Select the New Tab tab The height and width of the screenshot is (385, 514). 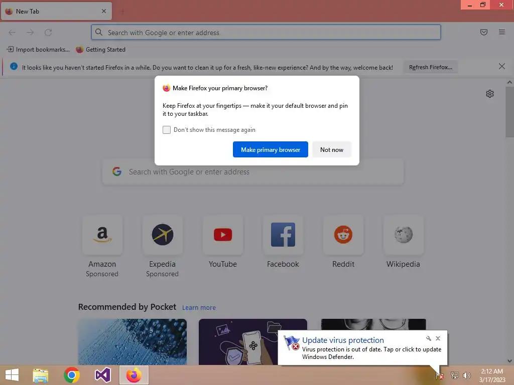(56, 12)
